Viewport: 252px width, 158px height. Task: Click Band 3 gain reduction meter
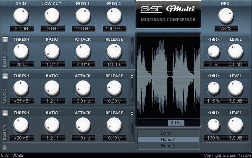click(x=132, y=125)
